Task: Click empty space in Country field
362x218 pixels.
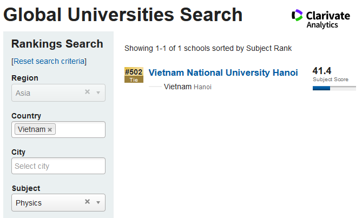Action: (81, 130)
